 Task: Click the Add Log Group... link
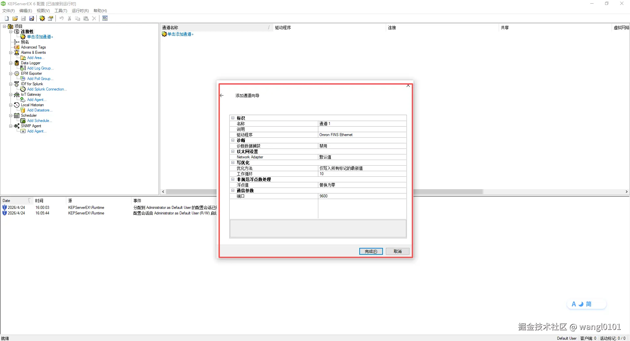[x=40, y=68]
